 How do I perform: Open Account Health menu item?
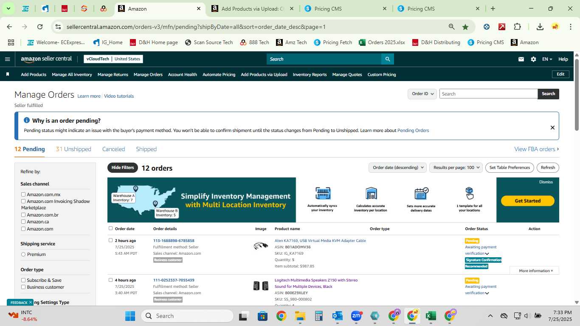[x=182, y=74]
